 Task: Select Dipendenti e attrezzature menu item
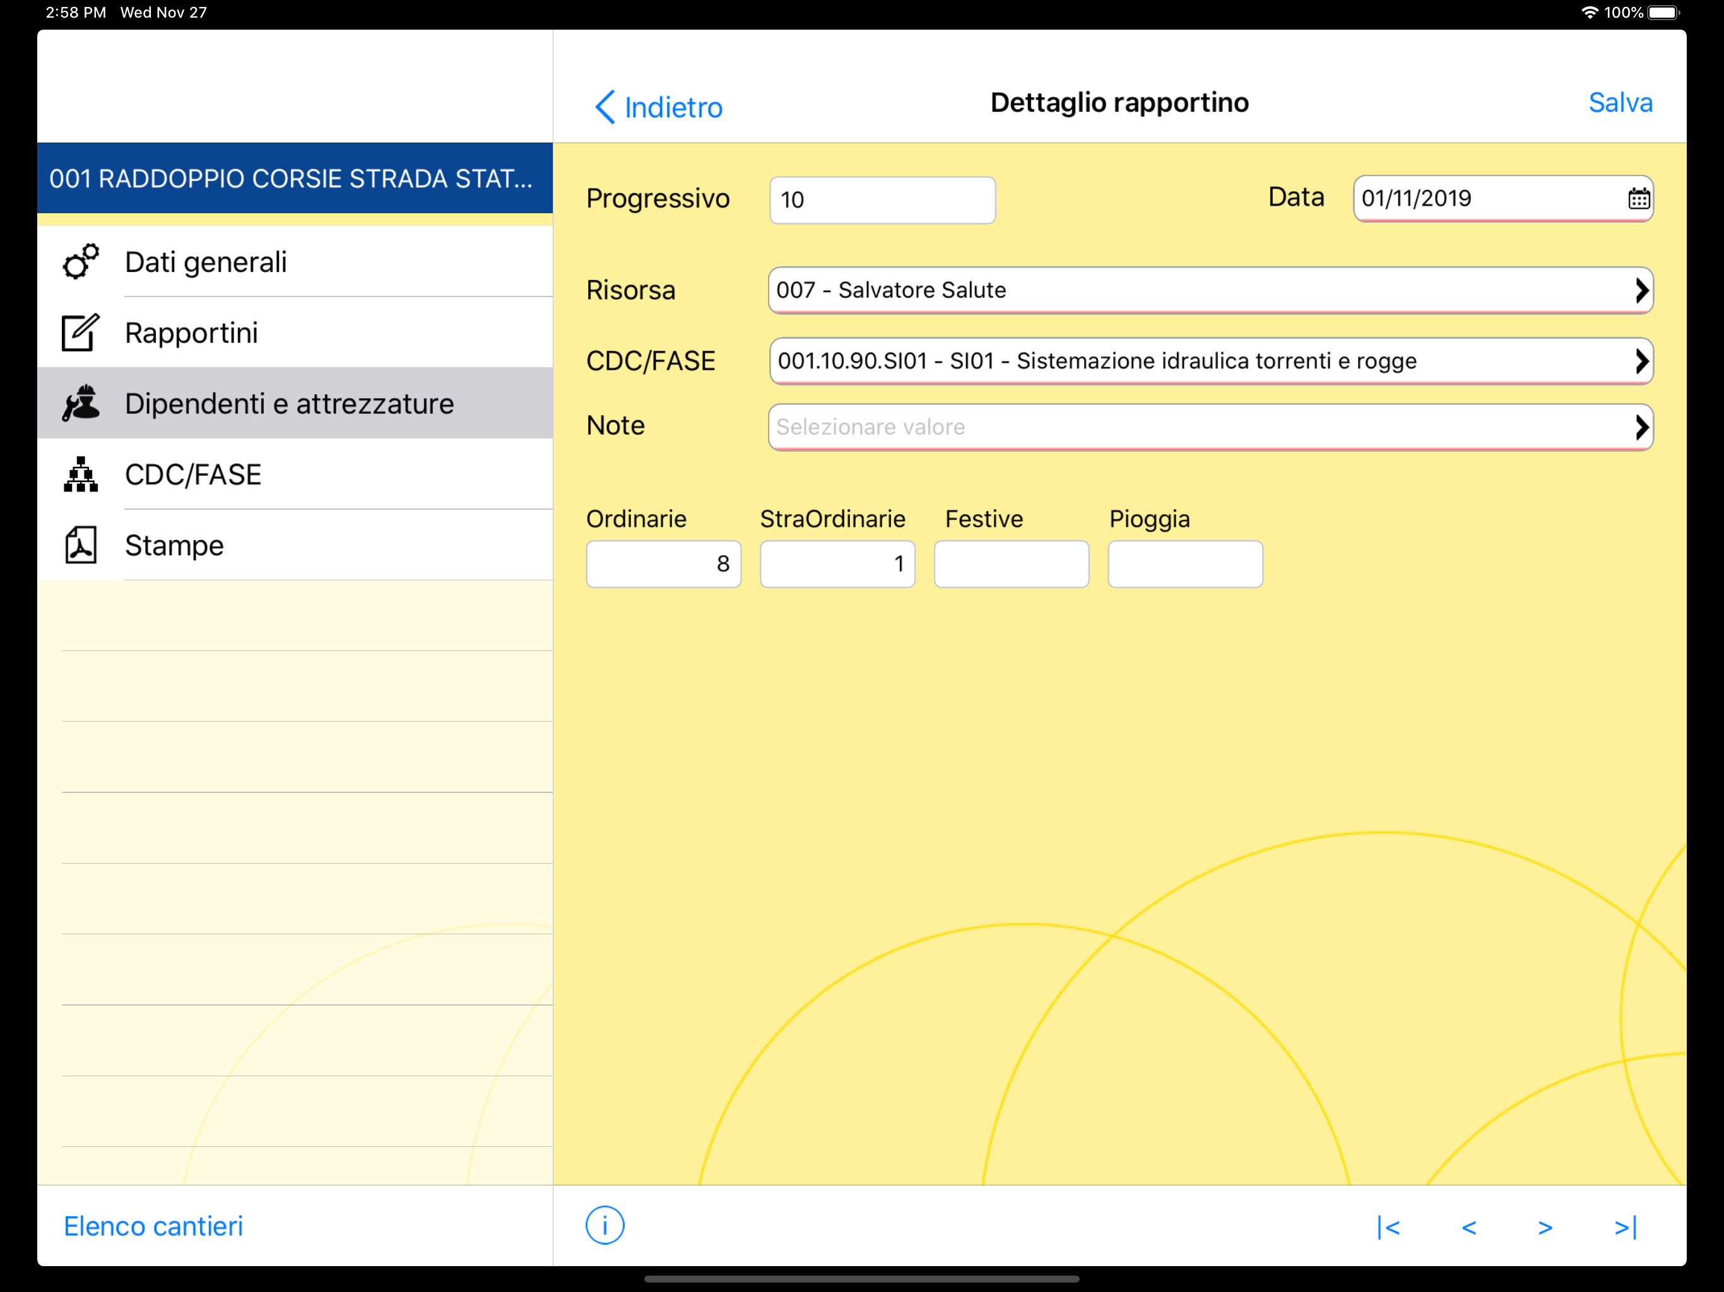tap(295, 403)
